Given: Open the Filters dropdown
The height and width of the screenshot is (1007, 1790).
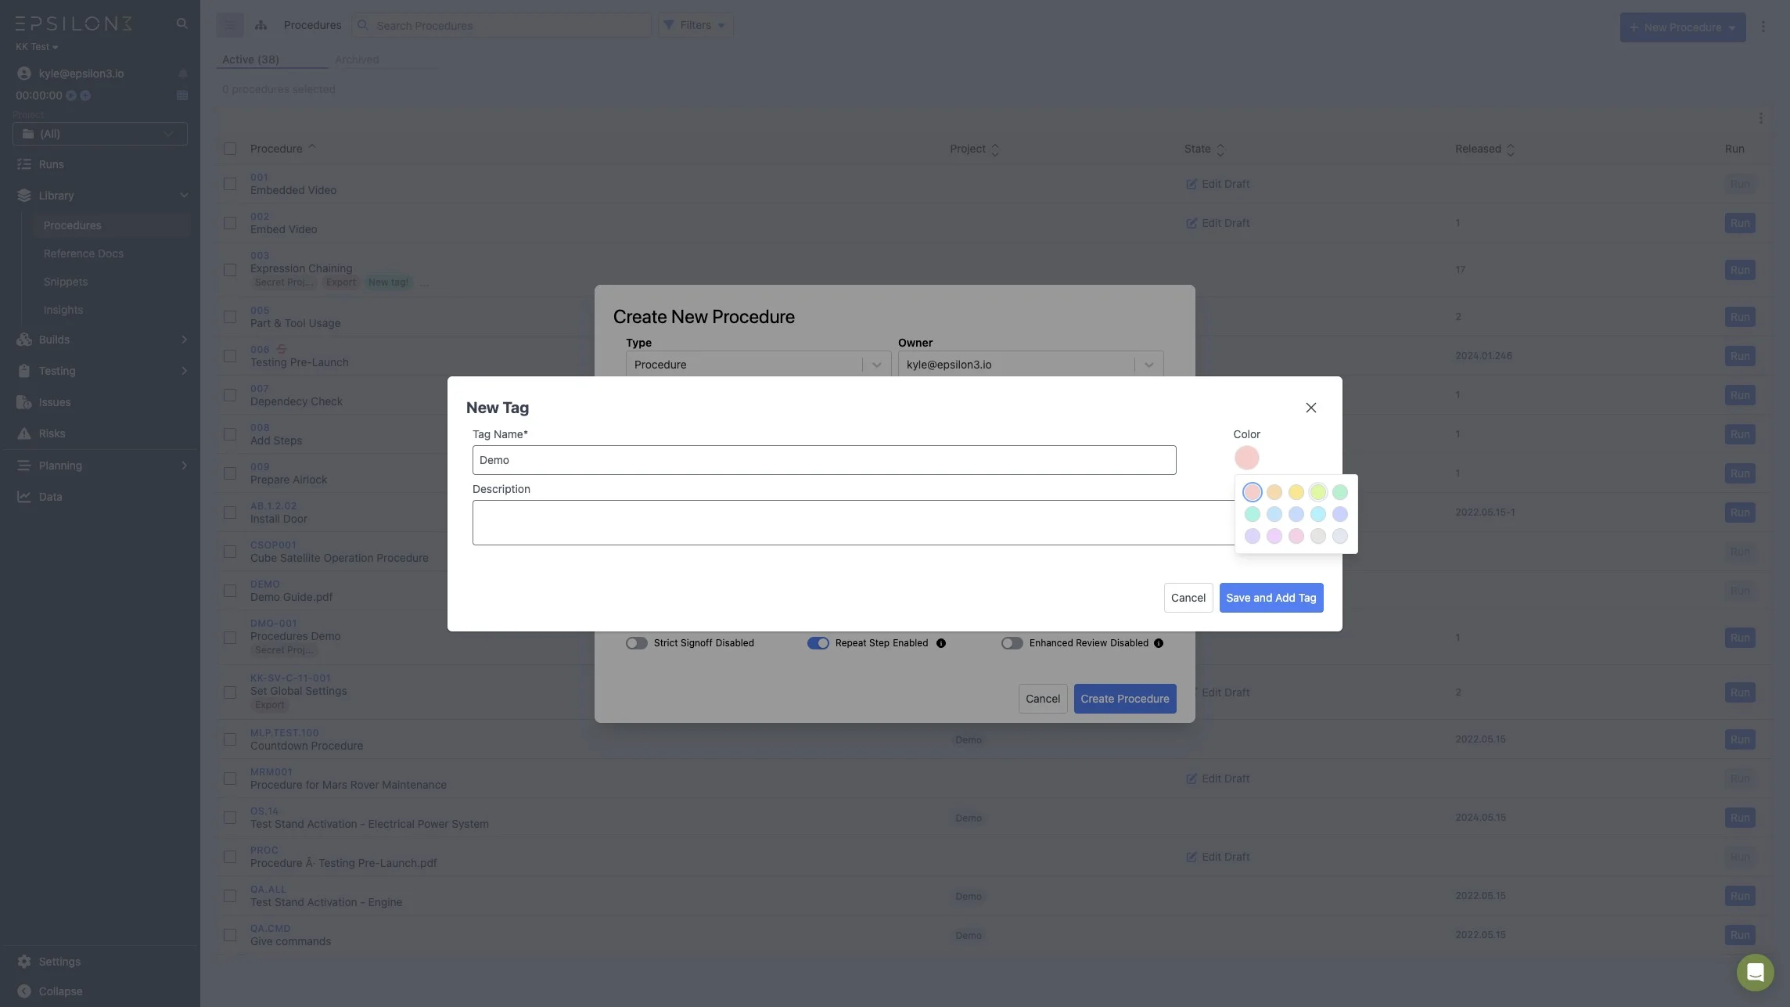Looking at the screenshot, I should (696, 25).
